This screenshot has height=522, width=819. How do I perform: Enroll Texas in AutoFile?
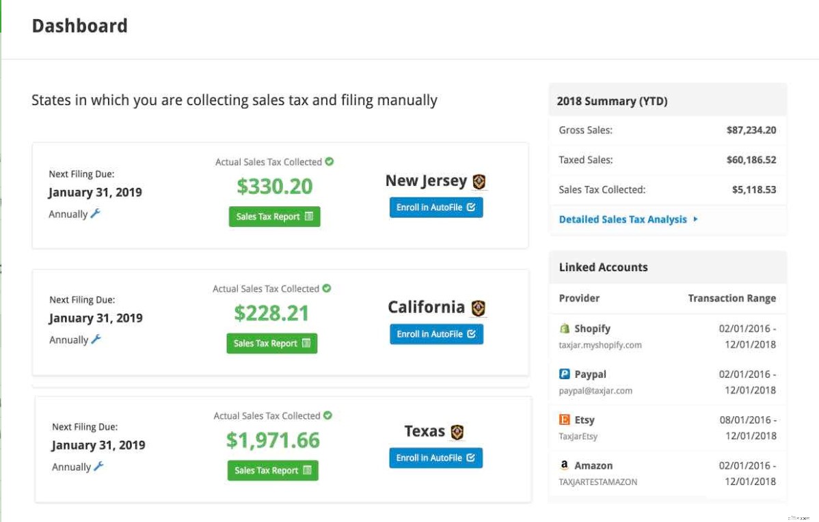pos(435,458)
